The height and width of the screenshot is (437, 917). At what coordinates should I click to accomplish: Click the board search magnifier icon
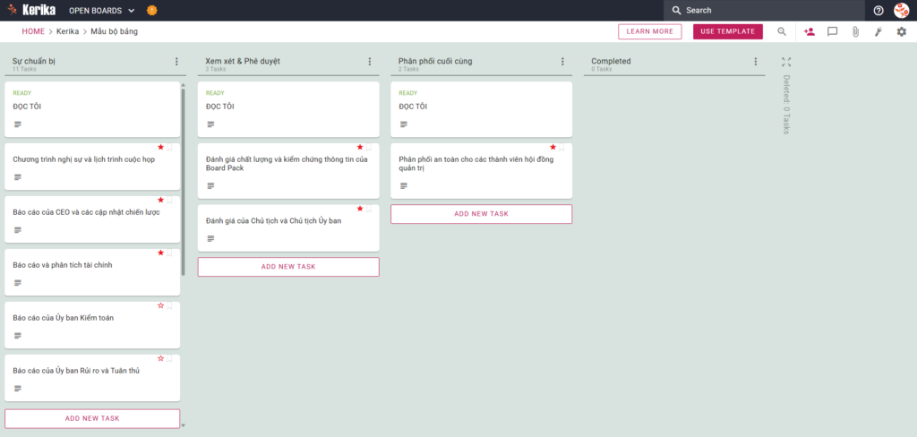tap(782, 31)
